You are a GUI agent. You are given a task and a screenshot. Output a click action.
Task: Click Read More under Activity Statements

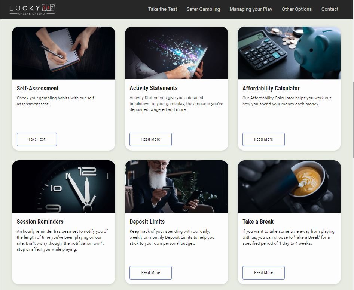150,139
